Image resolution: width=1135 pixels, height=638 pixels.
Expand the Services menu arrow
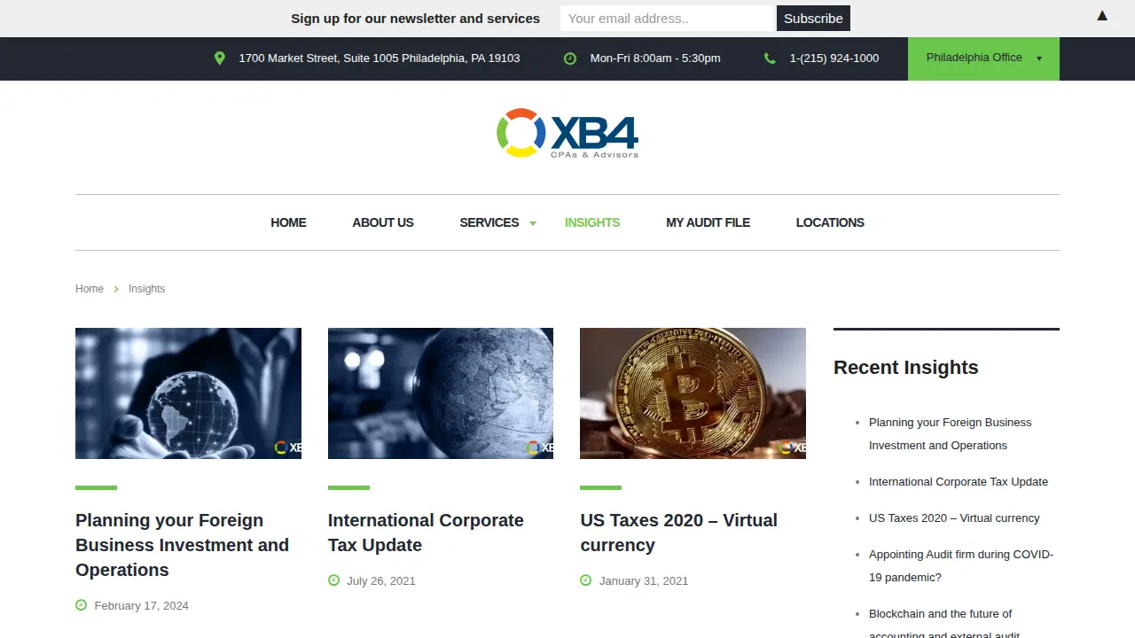(x=533, y=223)
